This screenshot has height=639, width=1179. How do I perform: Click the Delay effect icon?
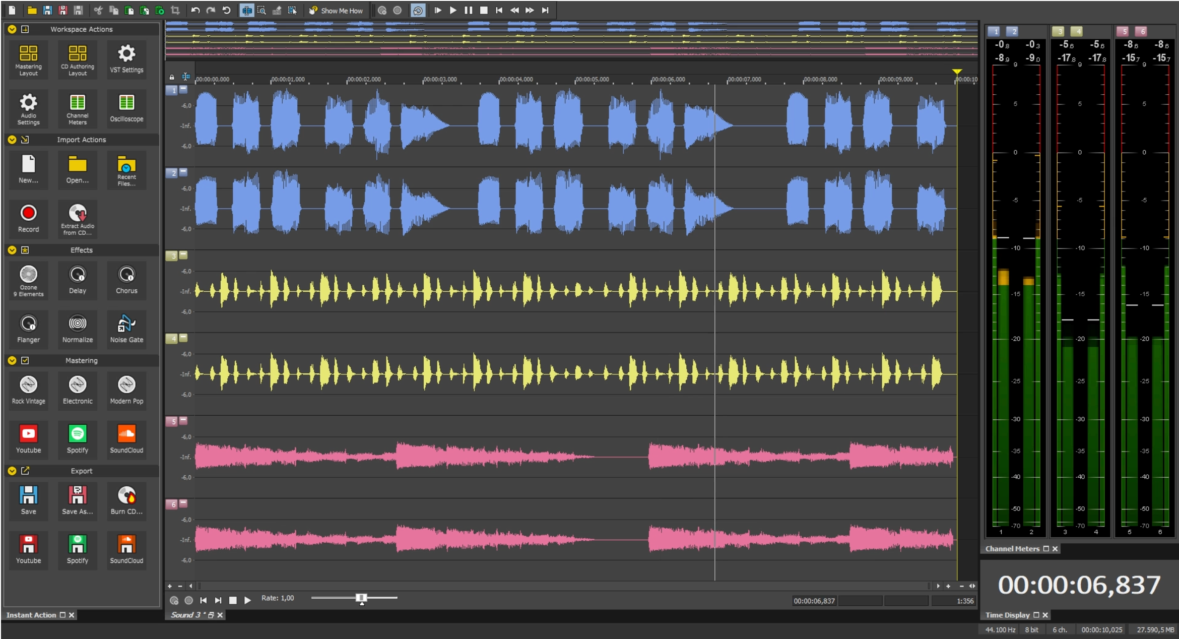[76, 280]
